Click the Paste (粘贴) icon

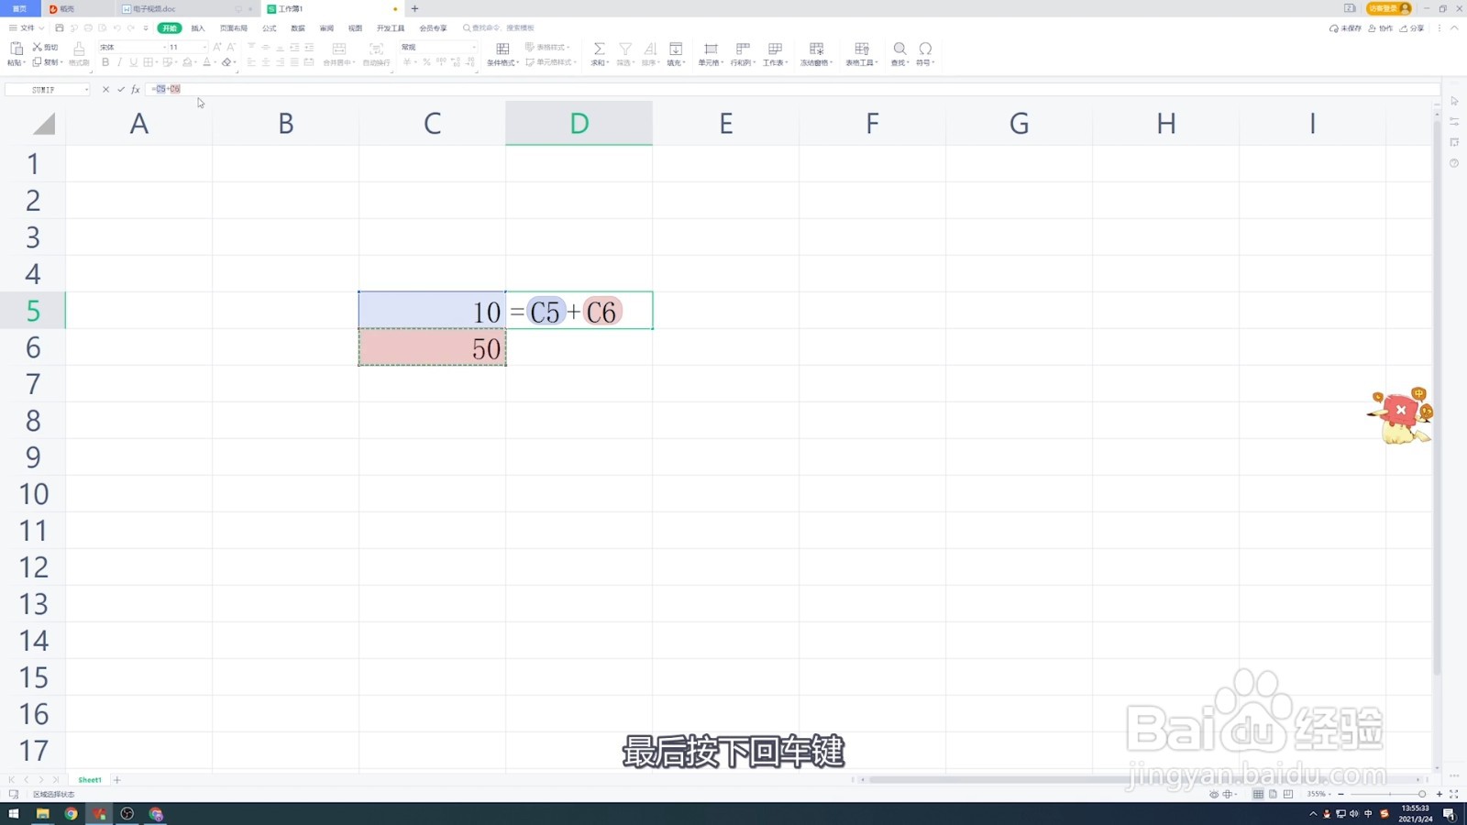tap(16, 49)
